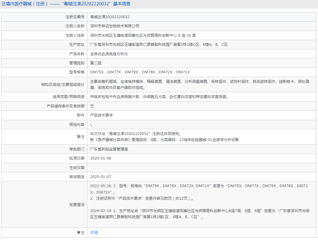Screen dimensions: 318x240
Task: Select expiry date 2025-01-07
Action: [100, 177]
